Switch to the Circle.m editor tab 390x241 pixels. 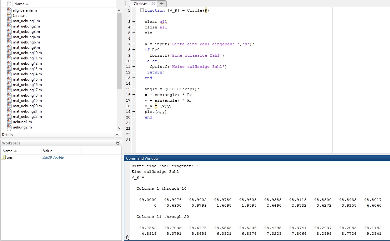[140, 4]
